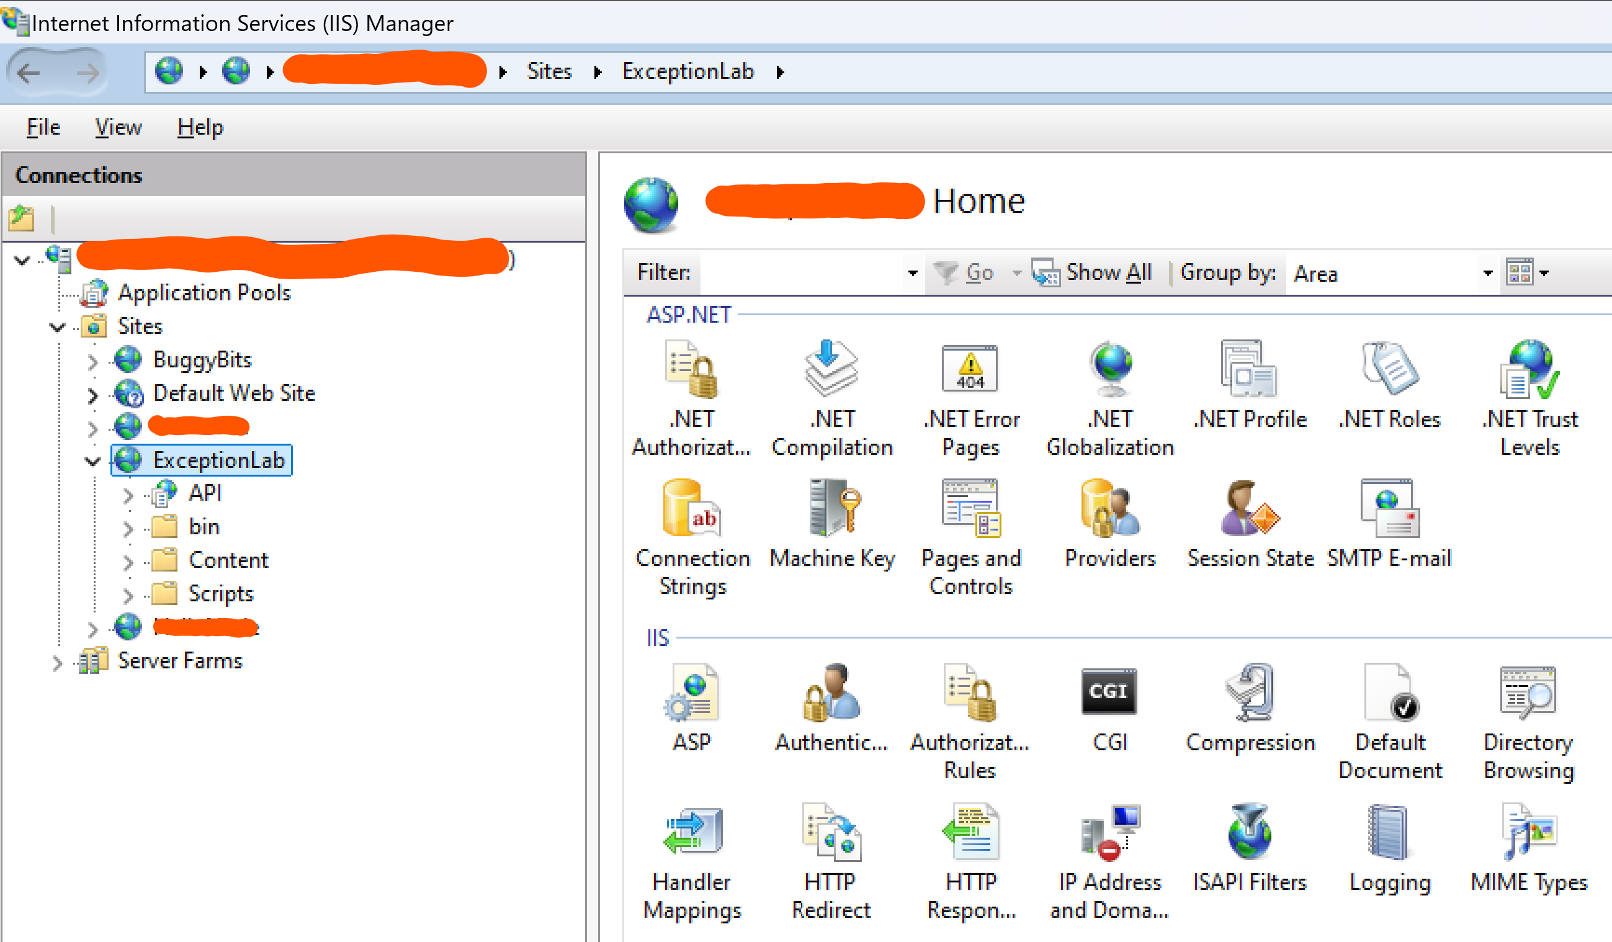The image size is (1612, 942).
Task: Collapse the ExceptionLab site node
Action: [94, 460]
